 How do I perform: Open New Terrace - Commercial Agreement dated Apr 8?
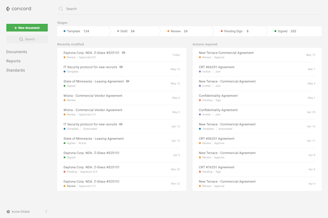(x=257, y=155)
